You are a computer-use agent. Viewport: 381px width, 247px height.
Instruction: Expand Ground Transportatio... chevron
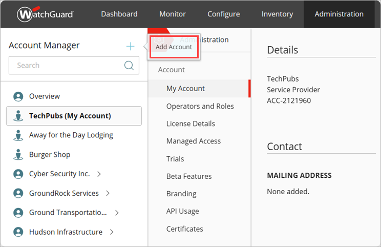click(117, 213)
